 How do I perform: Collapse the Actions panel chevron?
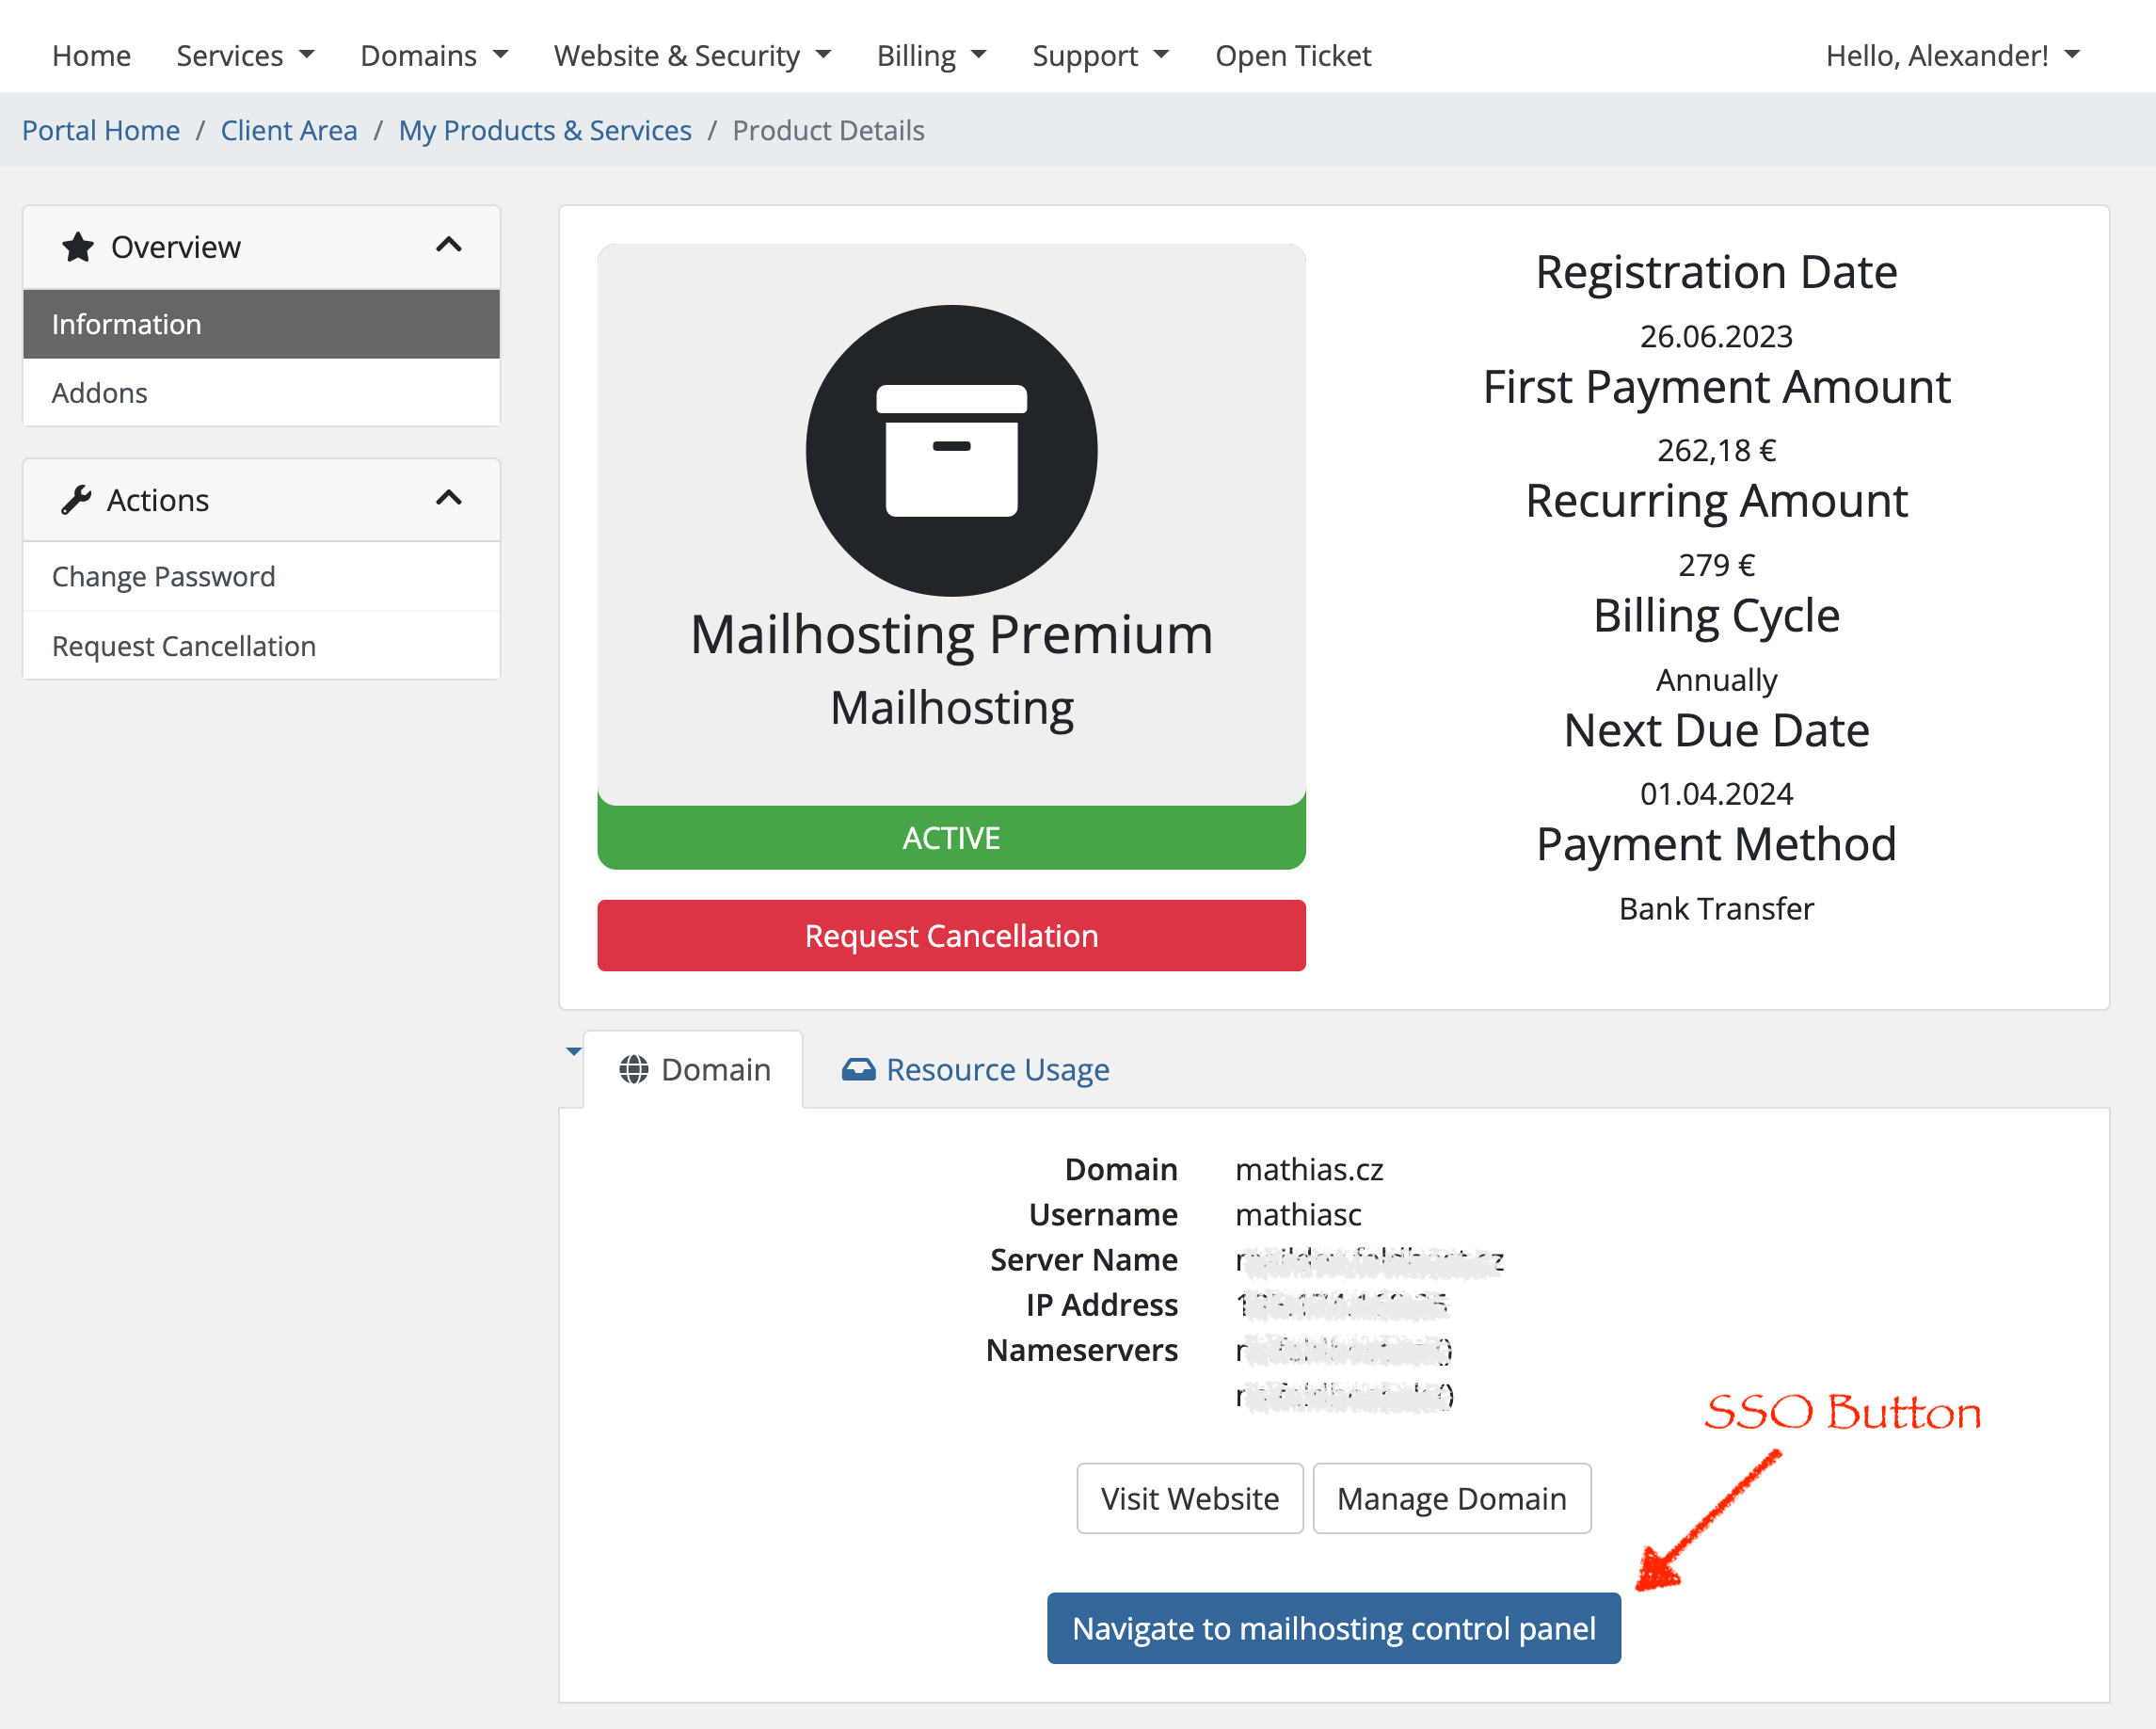(449, 498)
